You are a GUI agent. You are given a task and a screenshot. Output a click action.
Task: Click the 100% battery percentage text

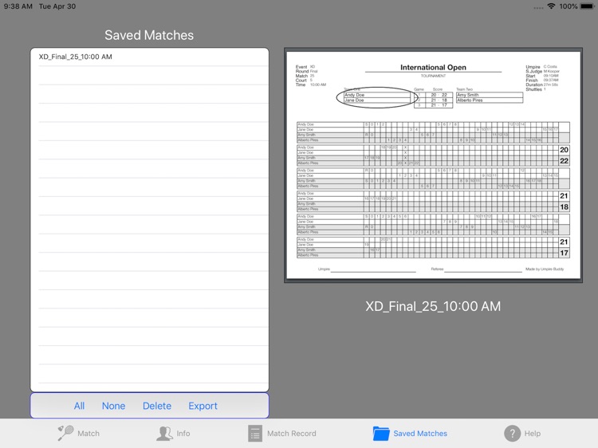pos(568,6)
